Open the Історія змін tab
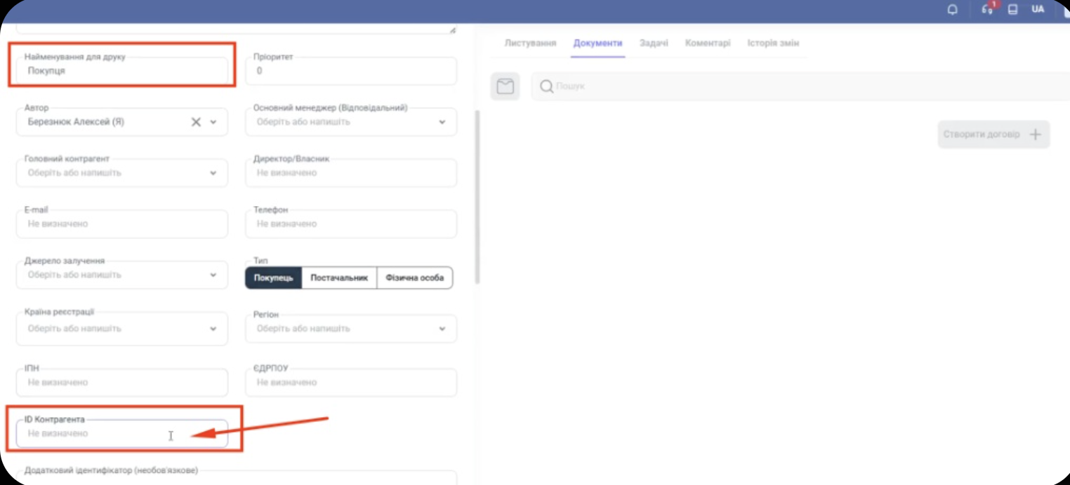This screenshot has width=1070, height=485. 773,43
